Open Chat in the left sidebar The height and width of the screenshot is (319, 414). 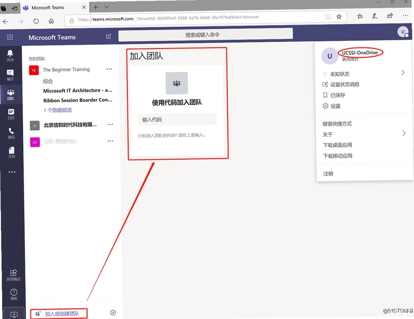tap(10, 75)
